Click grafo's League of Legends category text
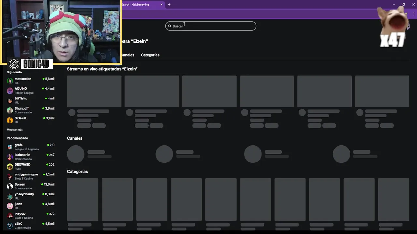 [x=27, y=149]
